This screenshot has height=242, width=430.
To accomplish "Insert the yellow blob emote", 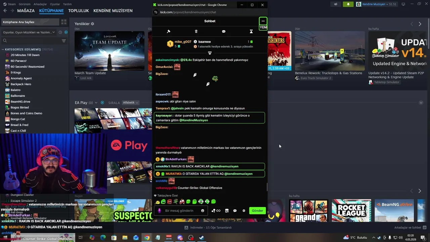I will pos(157,202).
